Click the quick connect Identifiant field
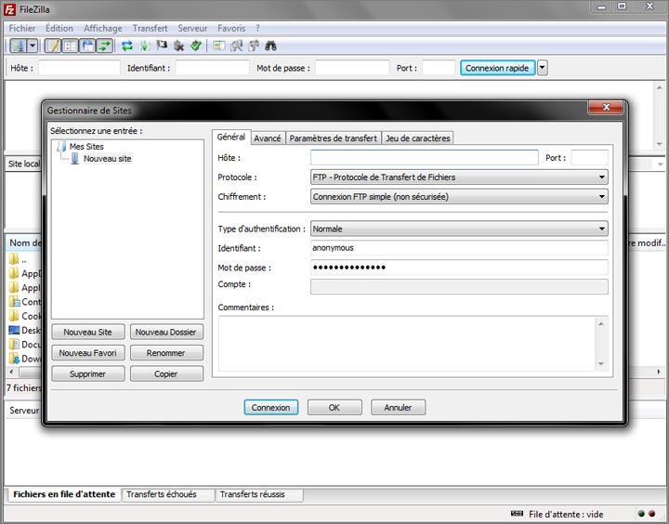This screenshot has height=524, width=669. tap(212, 68)
